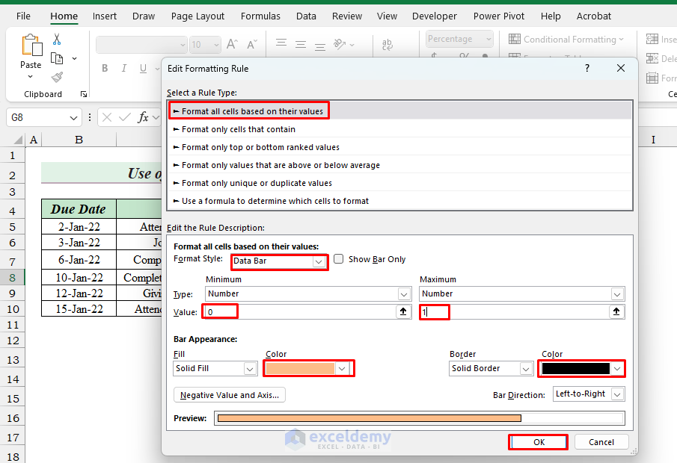The image size is (677, 463).
Task: Click the Bottom Align icon
Action: [320, 46]
